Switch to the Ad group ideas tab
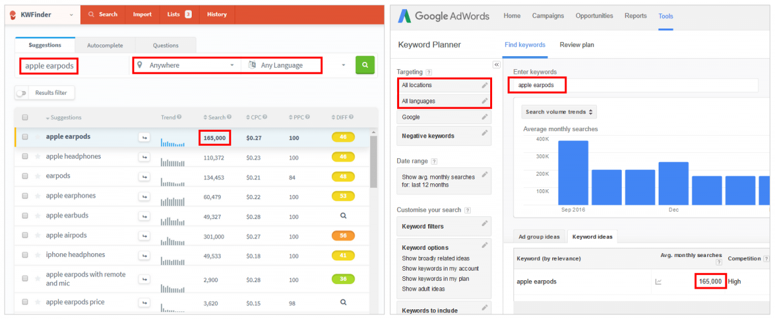The width and height of the screenshot is (775, 319). click(x=539, y=236)
